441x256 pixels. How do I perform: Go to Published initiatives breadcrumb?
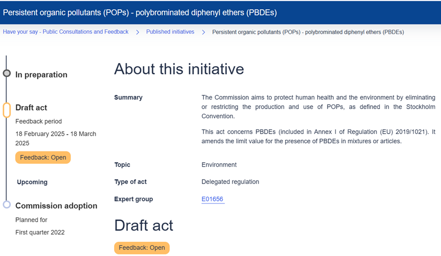[x=170, y=32]
